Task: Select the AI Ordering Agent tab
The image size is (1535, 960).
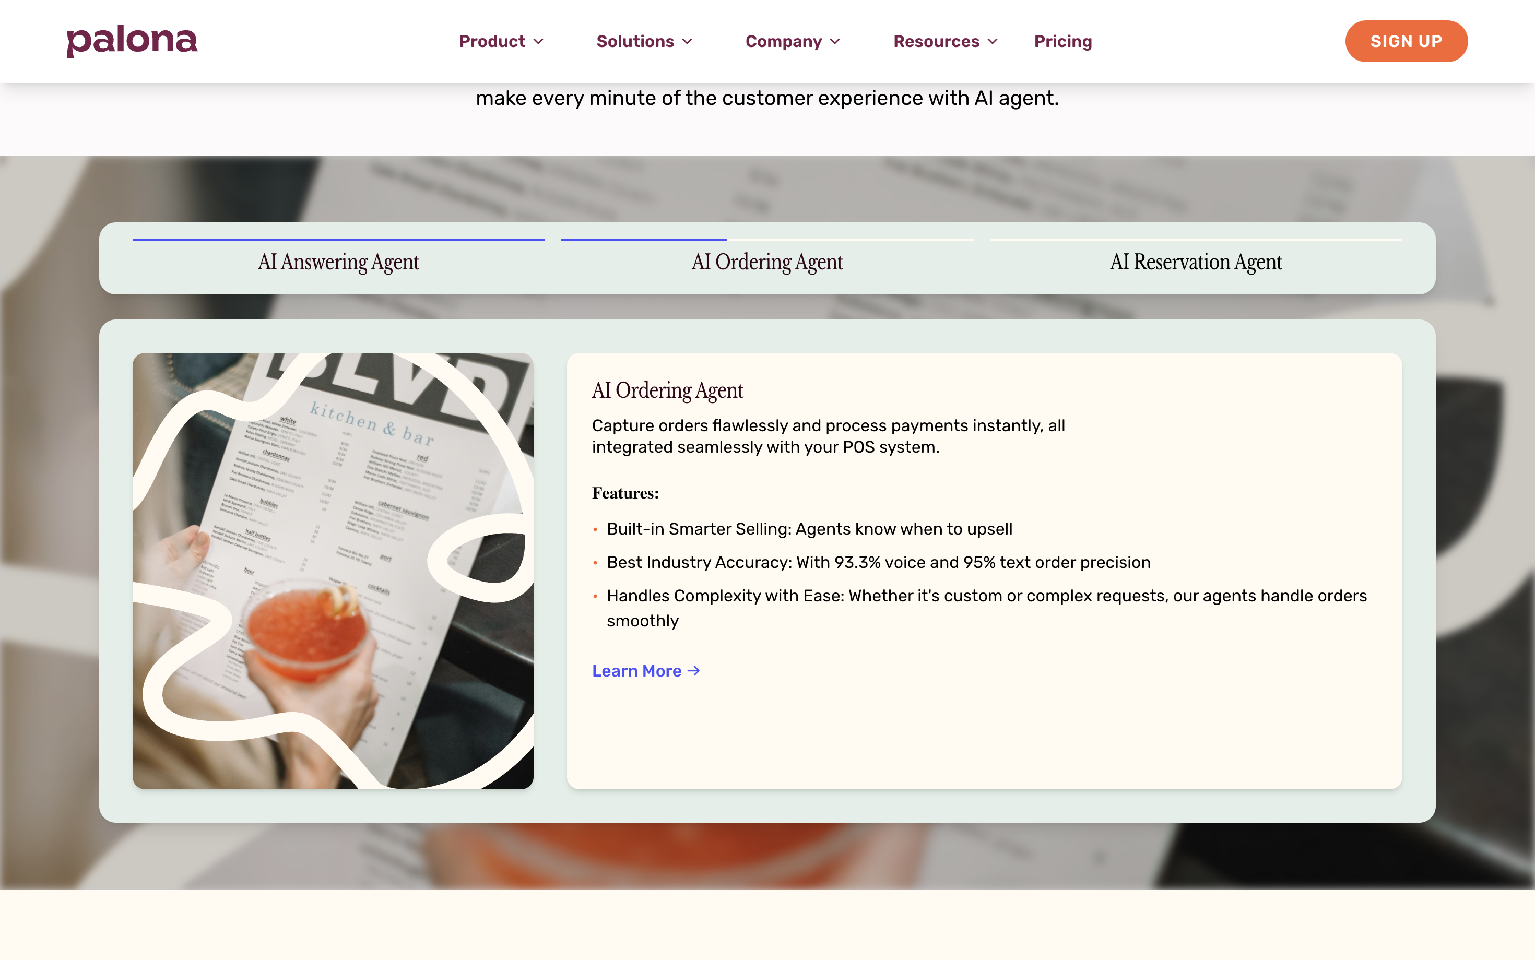Action: [767, 262]
